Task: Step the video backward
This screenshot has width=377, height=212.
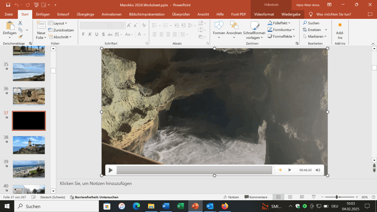Action: [280, 170]
